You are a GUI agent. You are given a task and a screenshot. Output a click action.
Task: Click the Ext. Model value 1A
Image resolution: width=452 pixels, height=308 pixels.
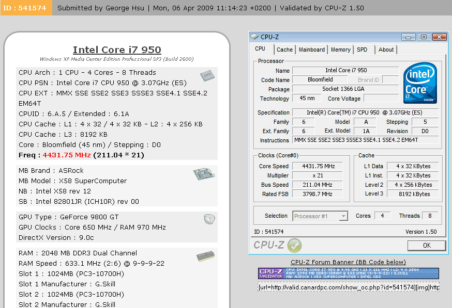coord(366,131)
